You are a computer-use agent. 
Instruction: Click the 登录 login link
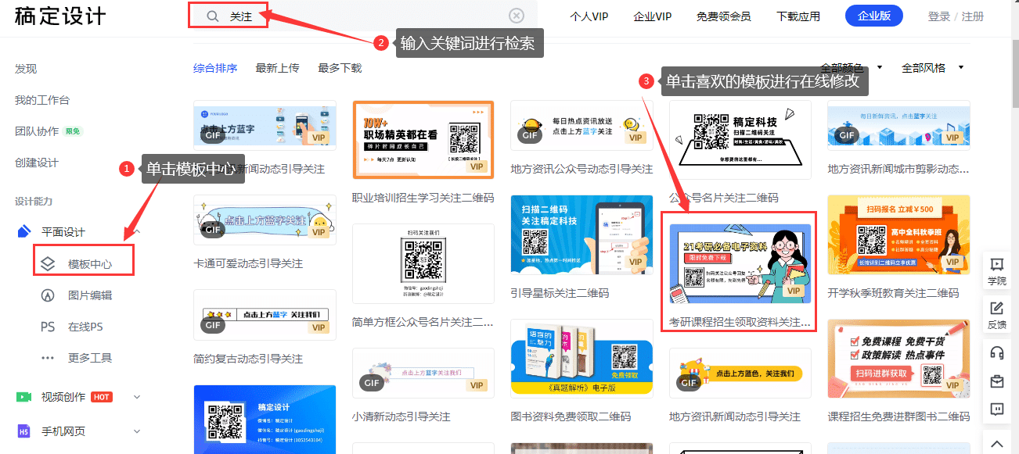pyautogui.click(x=939, y=16)
